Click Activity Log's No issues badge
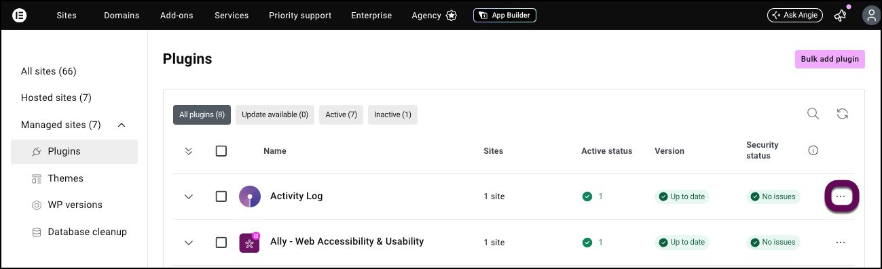Screen dimensions: 882x269 [773, 196]
